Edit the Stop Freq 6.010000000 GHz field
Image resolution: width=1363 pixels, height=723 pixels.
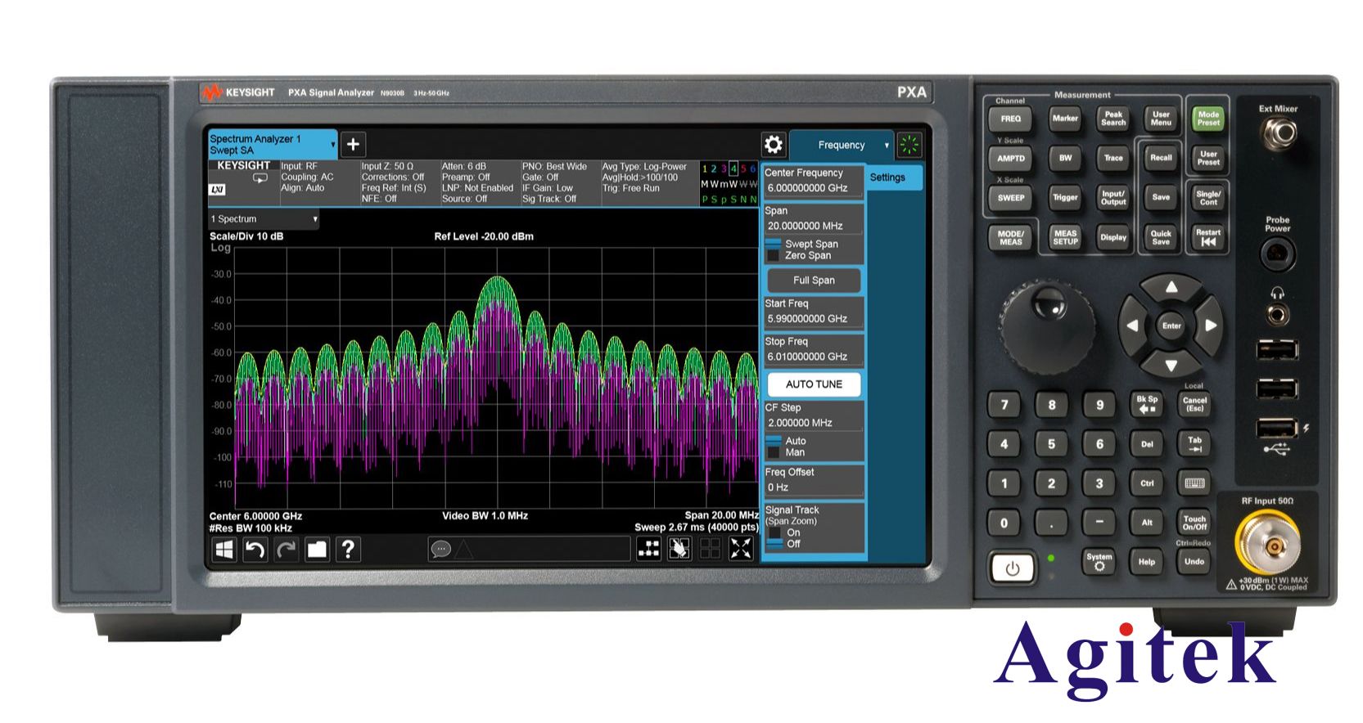pyautogui.click(x=813, y=349)
